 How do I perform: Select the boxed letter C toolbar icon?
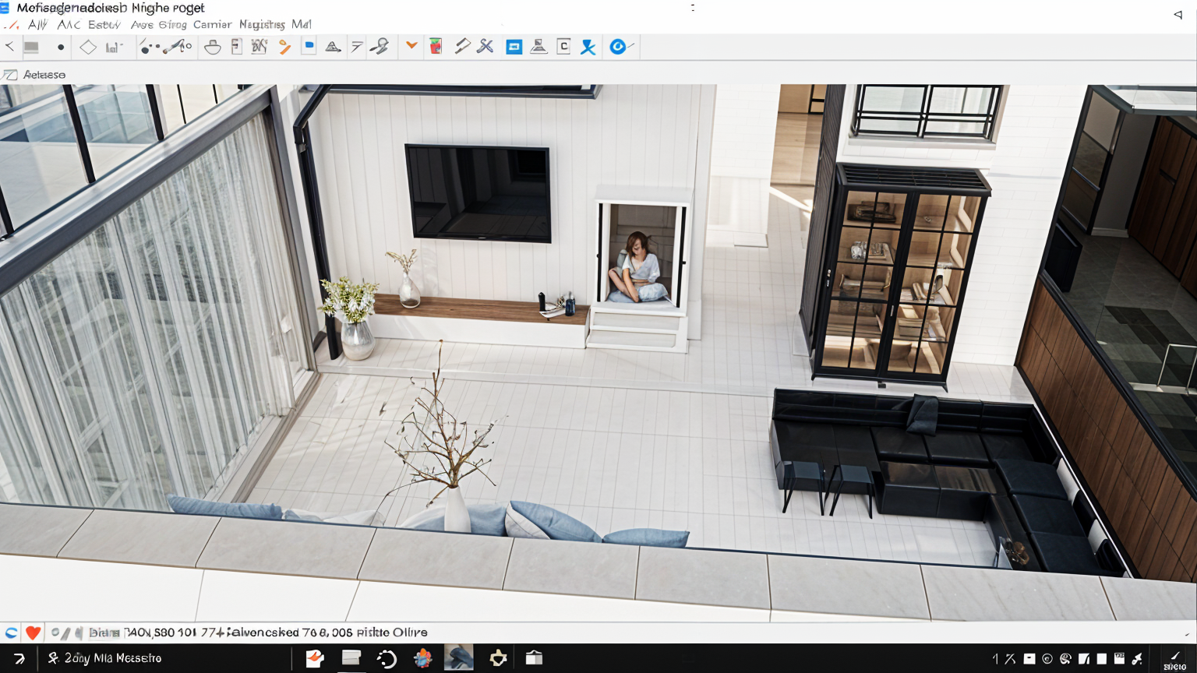(x=563, y=47)
